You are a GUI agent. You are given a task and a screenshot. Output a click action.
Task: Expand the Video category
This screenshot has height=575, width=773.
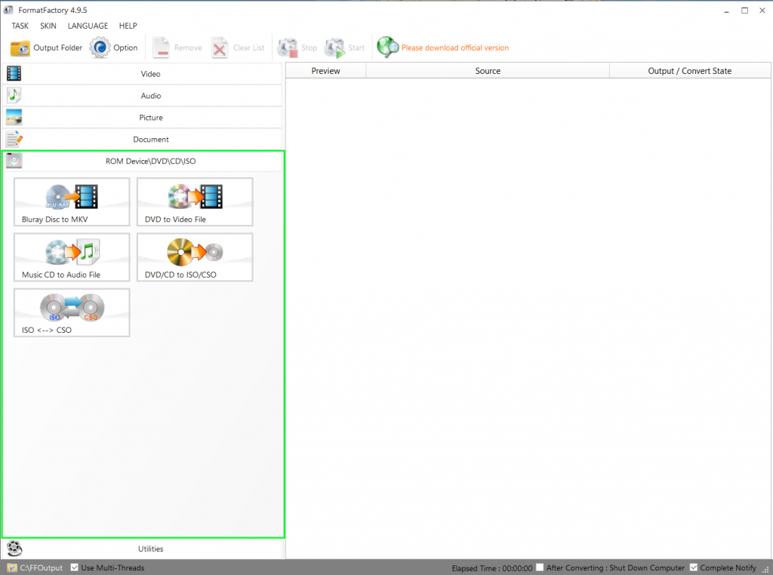point(143,74)
